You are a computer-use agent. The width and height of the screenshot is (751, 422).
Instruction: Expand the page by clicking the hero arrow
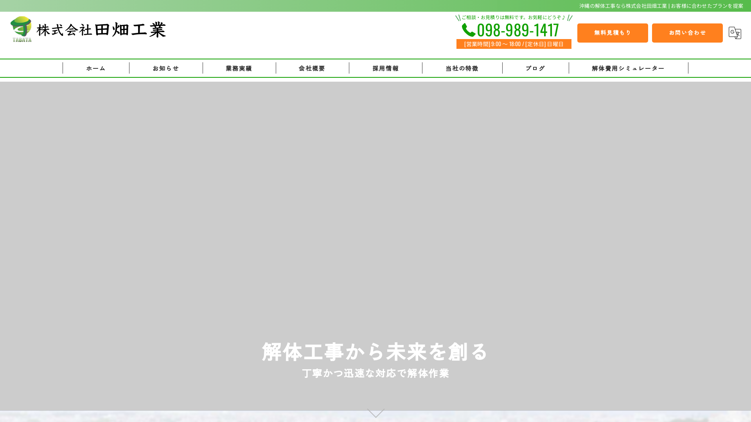375,413
